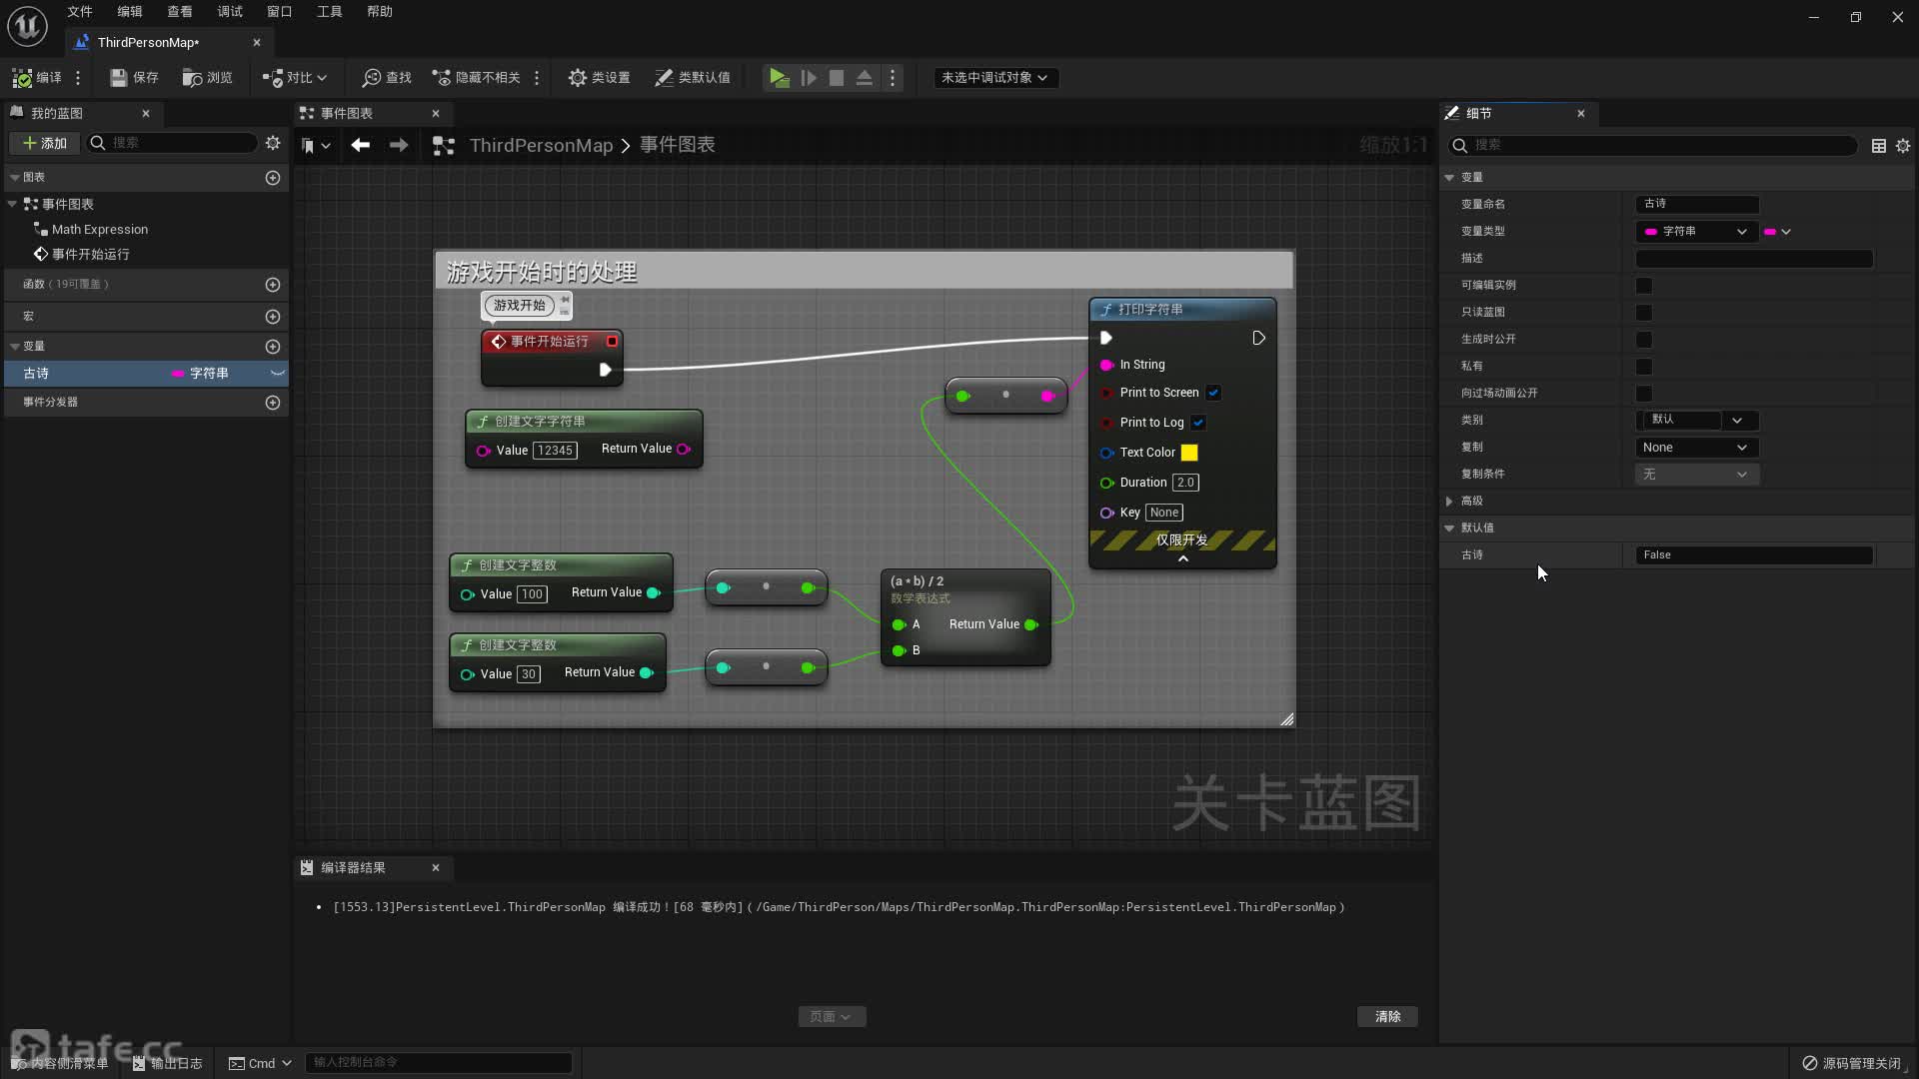Click the Find search icon in toolbar
Viewport: 1919px width, 1079px height.
(387, 78)
